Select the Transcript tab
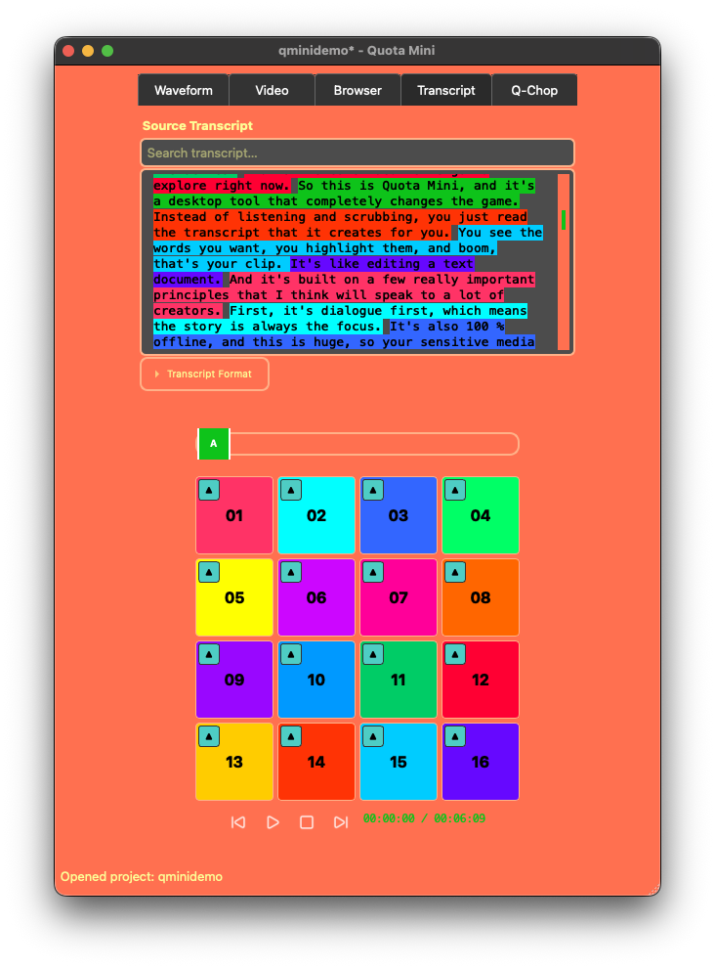This screenshot has height=968, width=715. (x=446, y=90)
